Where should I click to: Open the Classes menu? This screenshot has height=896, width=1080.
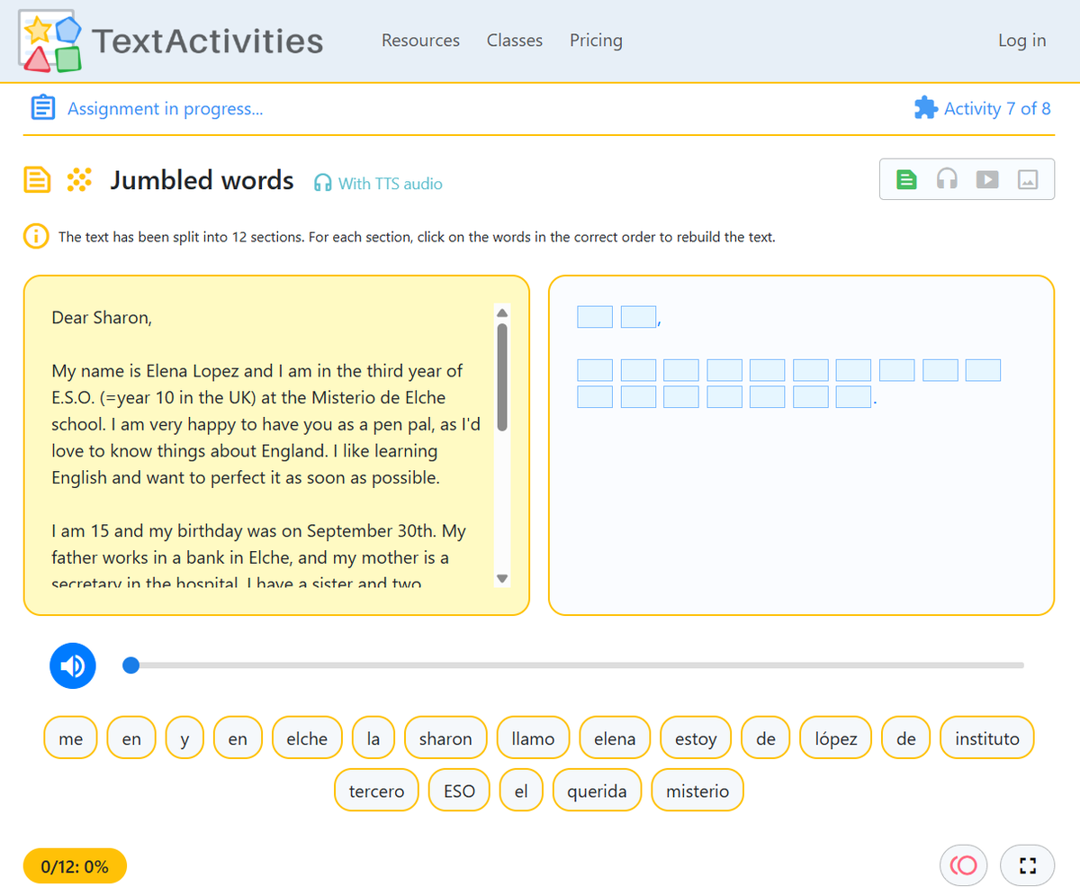point(515,41)
